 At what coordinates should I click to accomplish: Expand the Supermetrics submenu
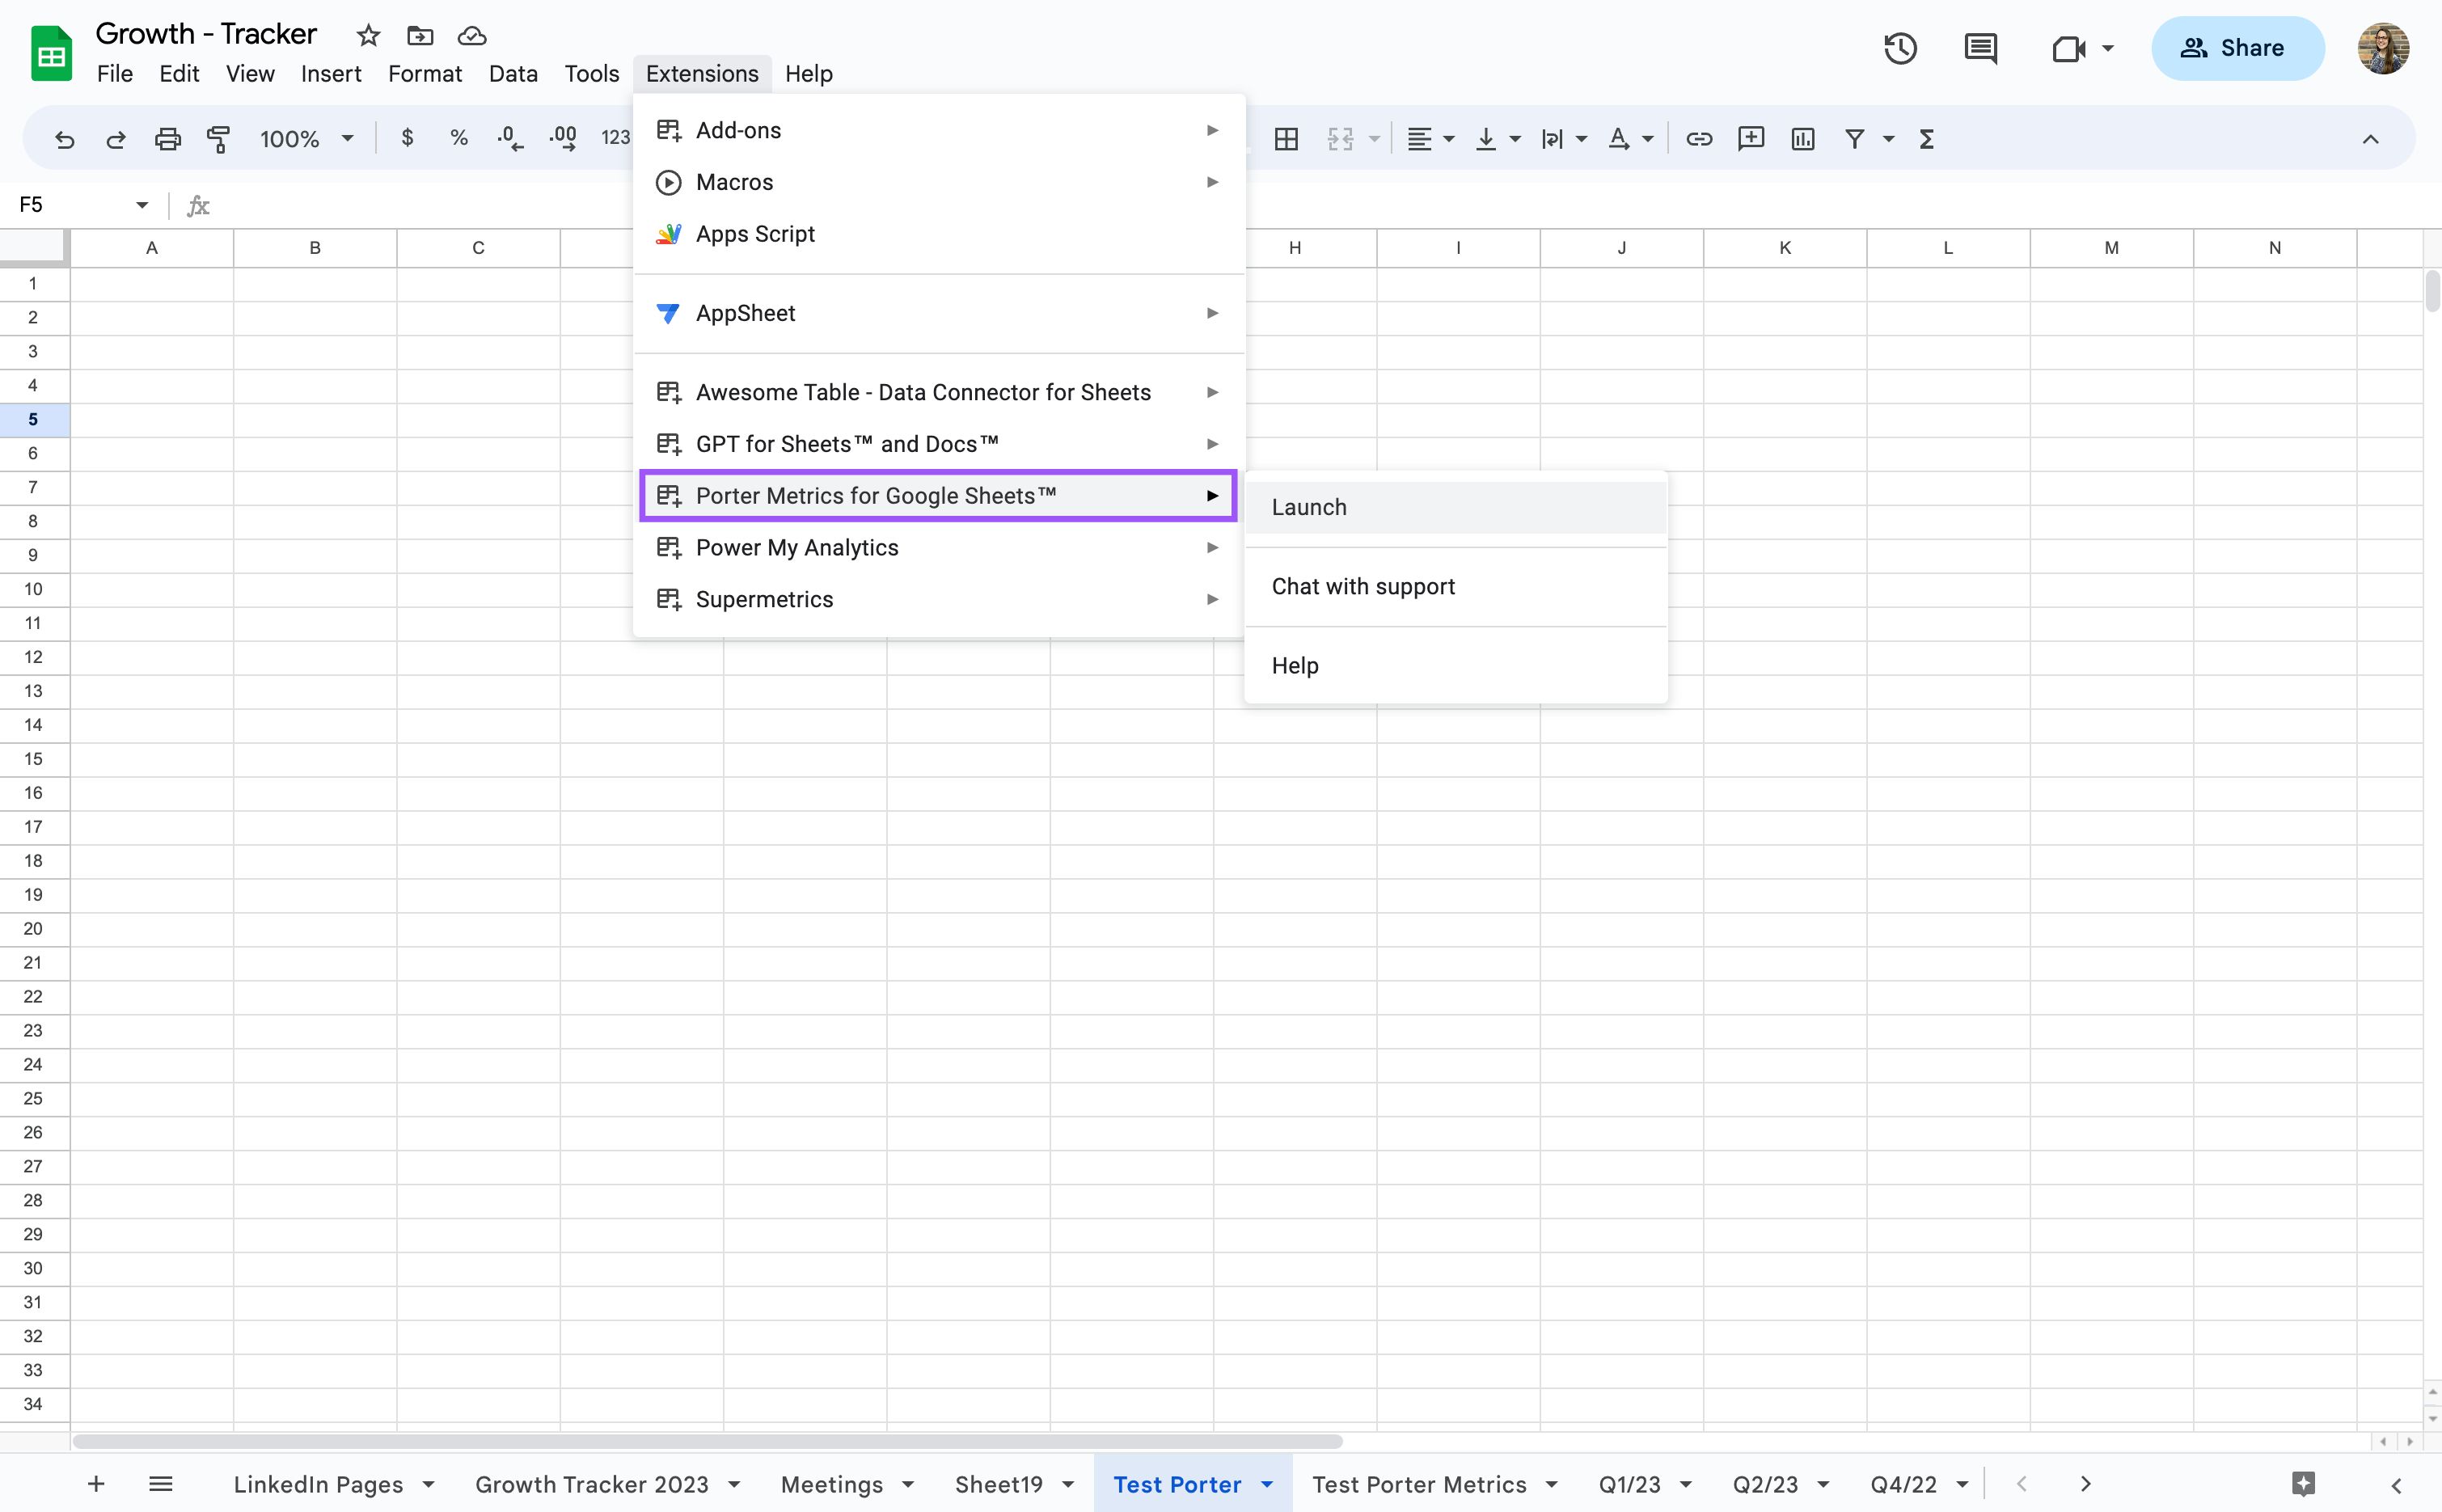[x=939, y=599]
